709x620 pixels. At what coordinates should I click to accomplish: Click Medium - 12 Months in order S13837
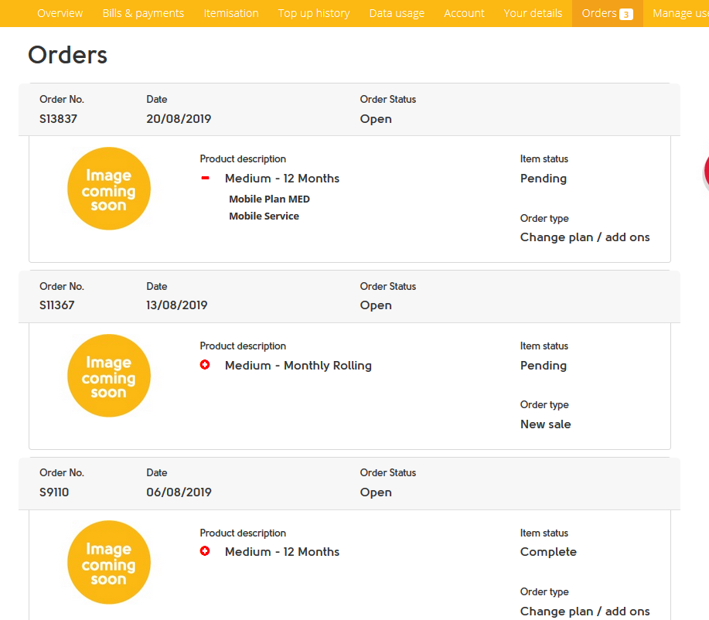click(x=282, y=178)
